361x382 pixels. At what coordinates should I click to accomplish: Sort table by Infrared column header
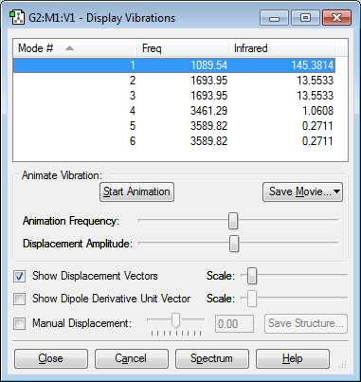point(281,48)
